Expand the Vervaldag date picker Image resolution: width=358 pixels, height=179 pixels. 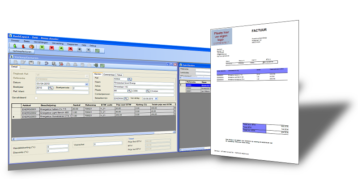pos(157,98)
